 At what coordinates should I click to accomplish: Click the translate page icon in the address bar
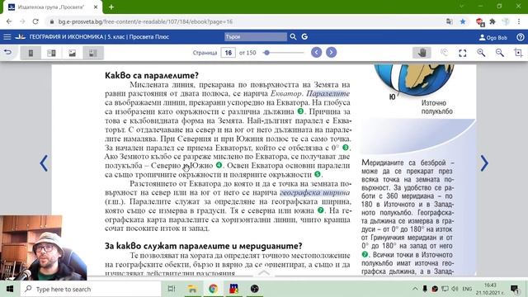(449, 21)
